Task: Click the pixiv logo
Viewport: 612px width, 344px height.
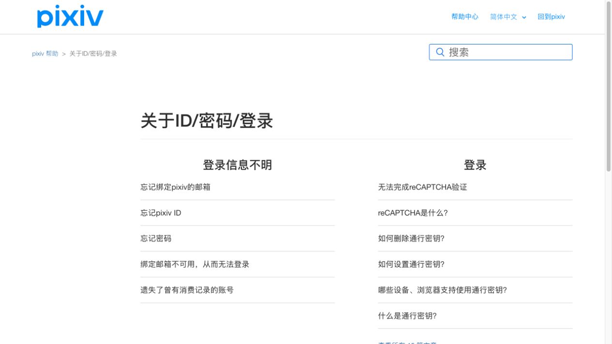Action: pyautogui.click(x=70, y=16)
